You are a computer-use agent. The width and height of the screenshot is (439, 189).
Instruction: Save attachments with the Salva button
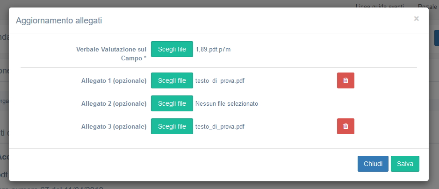(x=405, y=164)
